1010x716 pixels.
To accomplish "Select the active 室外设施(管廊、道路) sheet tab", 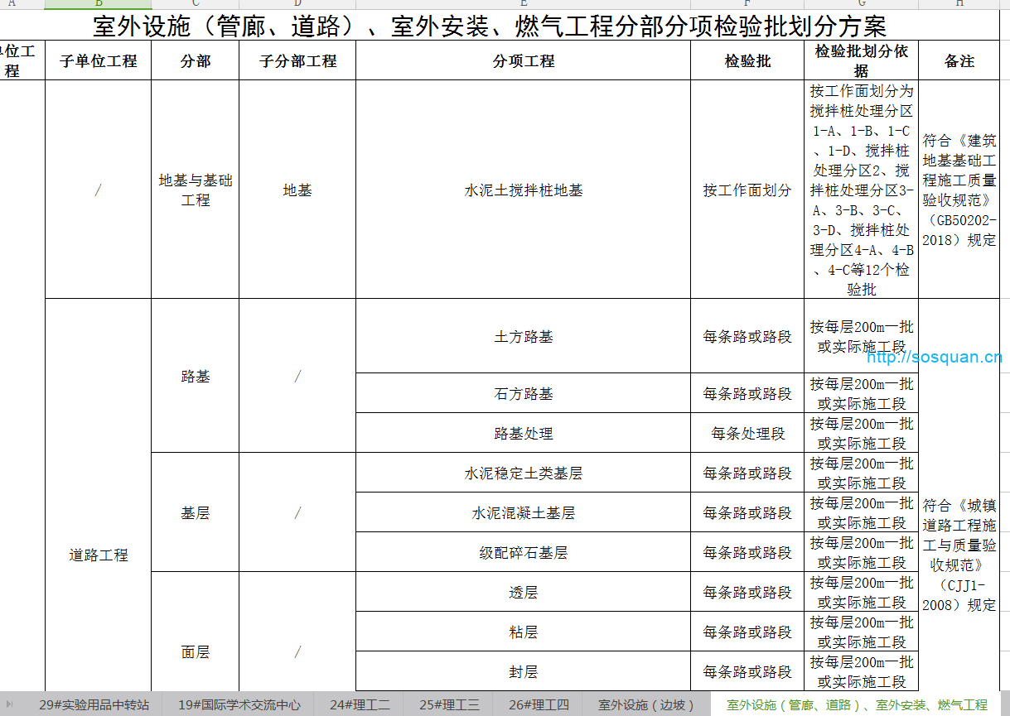I will (857, 705).
